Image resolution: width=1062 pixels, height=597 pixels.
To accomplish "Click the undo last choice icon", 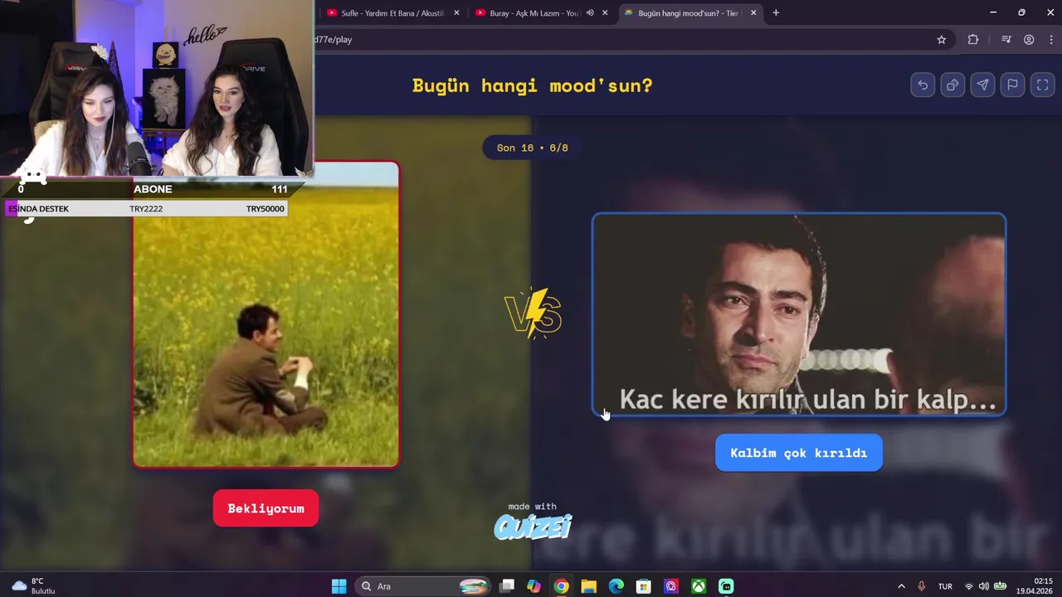I will tap(923, 85).
